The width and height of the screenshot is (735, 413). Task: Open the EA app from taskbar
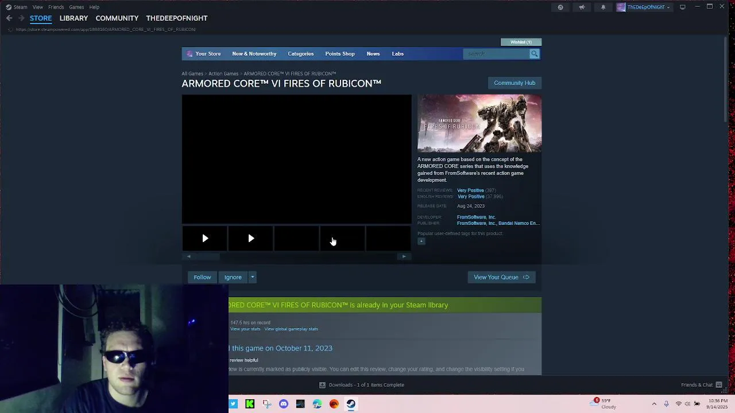click(x=334, y=404)
